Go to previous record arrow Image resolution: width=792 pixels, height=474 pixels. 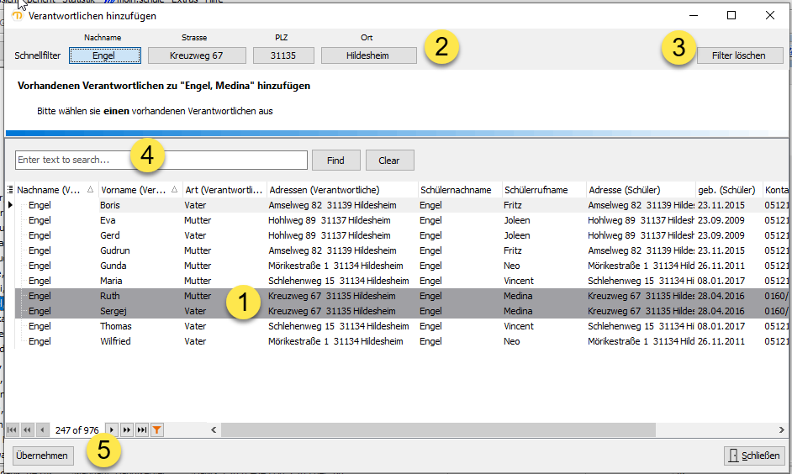coord(42,429)
